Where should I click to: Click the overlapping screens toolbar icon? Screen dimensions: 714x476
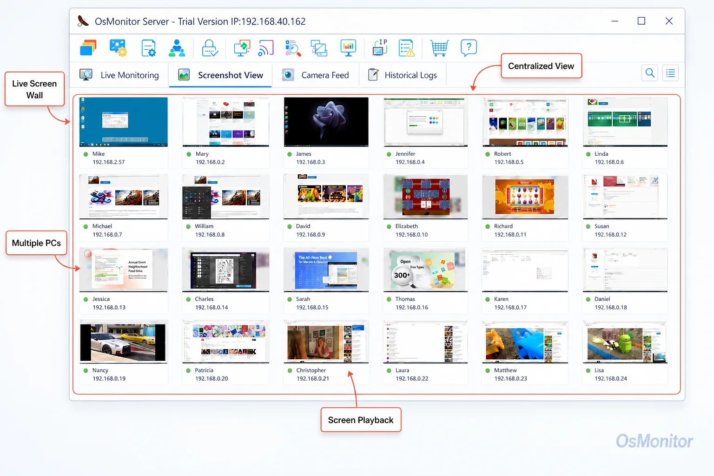click(319, 48)
